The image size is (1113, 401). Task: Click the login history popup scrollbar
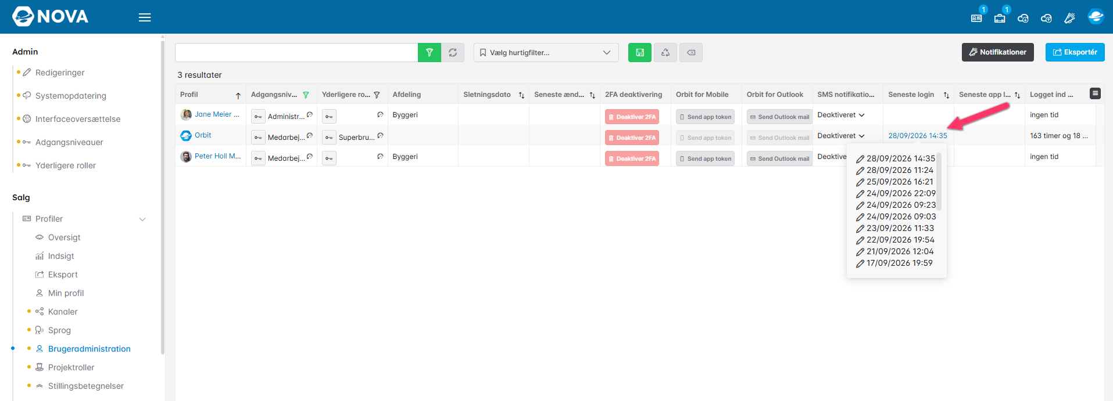pyautogui.click(x=939, y=182)
